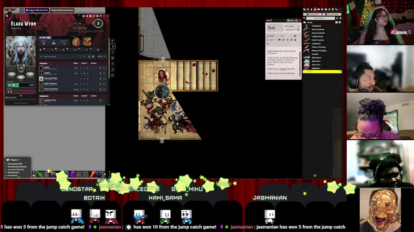Select the red-haired character token on map
Screen dimensions: 414x232
point(162,75)
